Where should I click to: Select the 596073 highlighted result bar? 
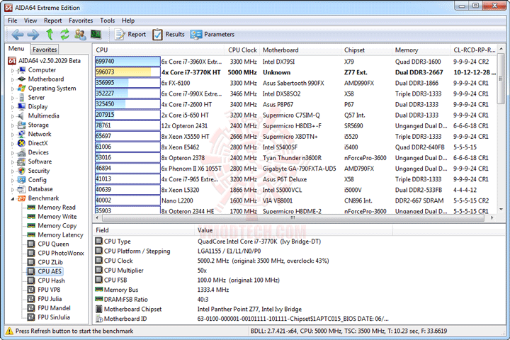(127, 72)
